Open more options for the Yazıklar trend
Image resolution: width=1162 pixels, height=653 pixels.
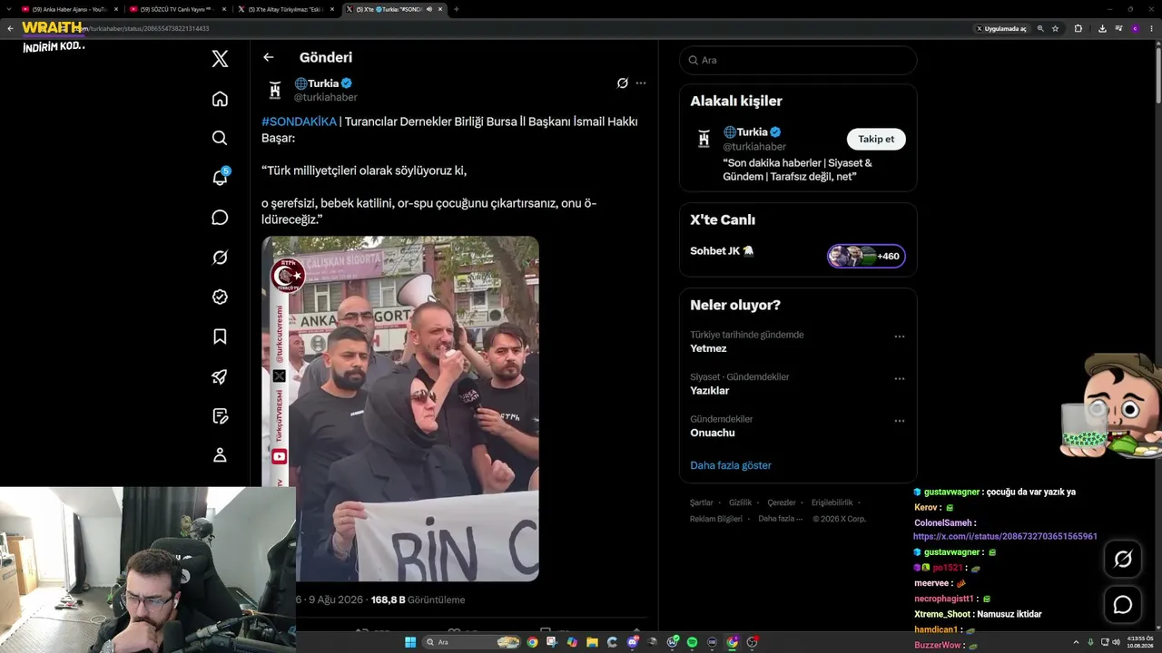tap(900, 378)
